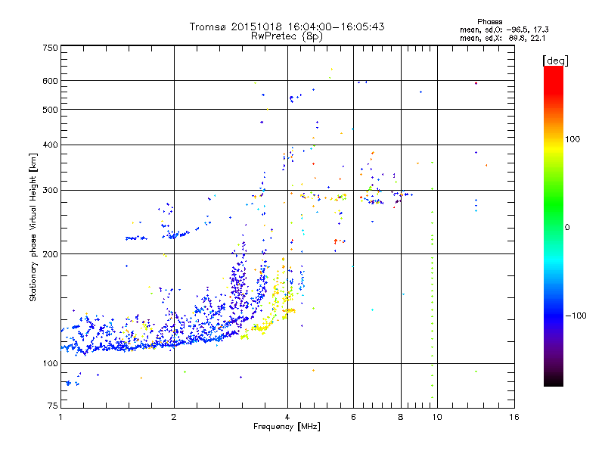This screenshot has width=605, height=454.
Task: Click the colorbar tick label '0'
Action: (567, 228)
